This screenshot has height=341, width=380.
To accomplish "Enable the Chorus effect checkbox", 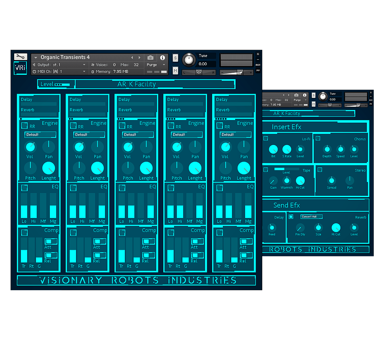I will 318,138.
